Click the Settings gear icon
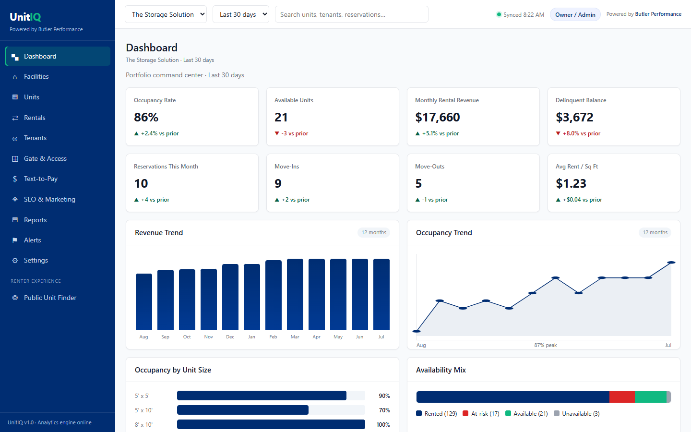Screen dimensions: 691x432 (15, 261)
